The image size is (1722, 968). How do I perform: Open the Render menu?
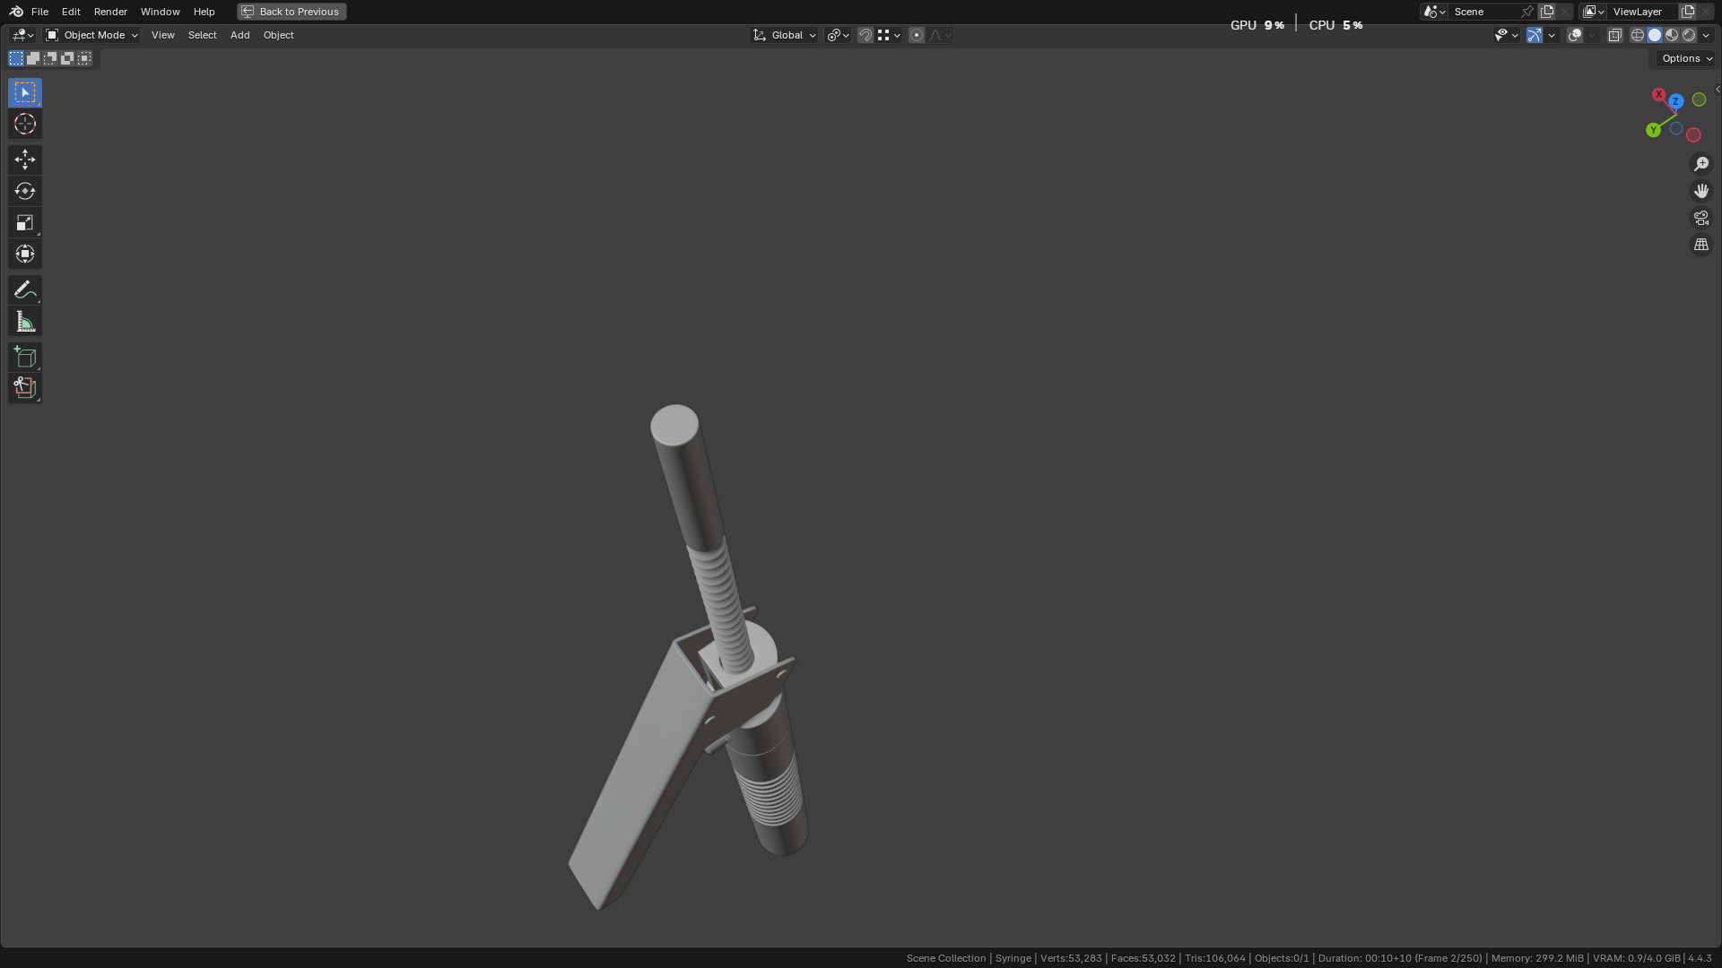[x=110, y=12]
